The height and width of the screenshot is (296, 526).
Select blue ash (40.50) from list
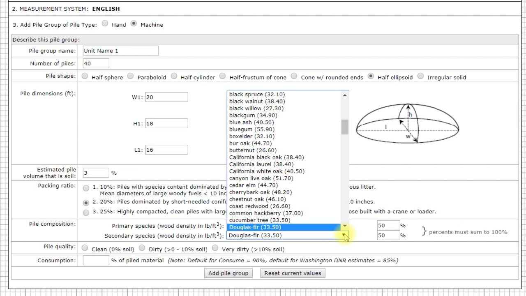click(x=284, y=122)
